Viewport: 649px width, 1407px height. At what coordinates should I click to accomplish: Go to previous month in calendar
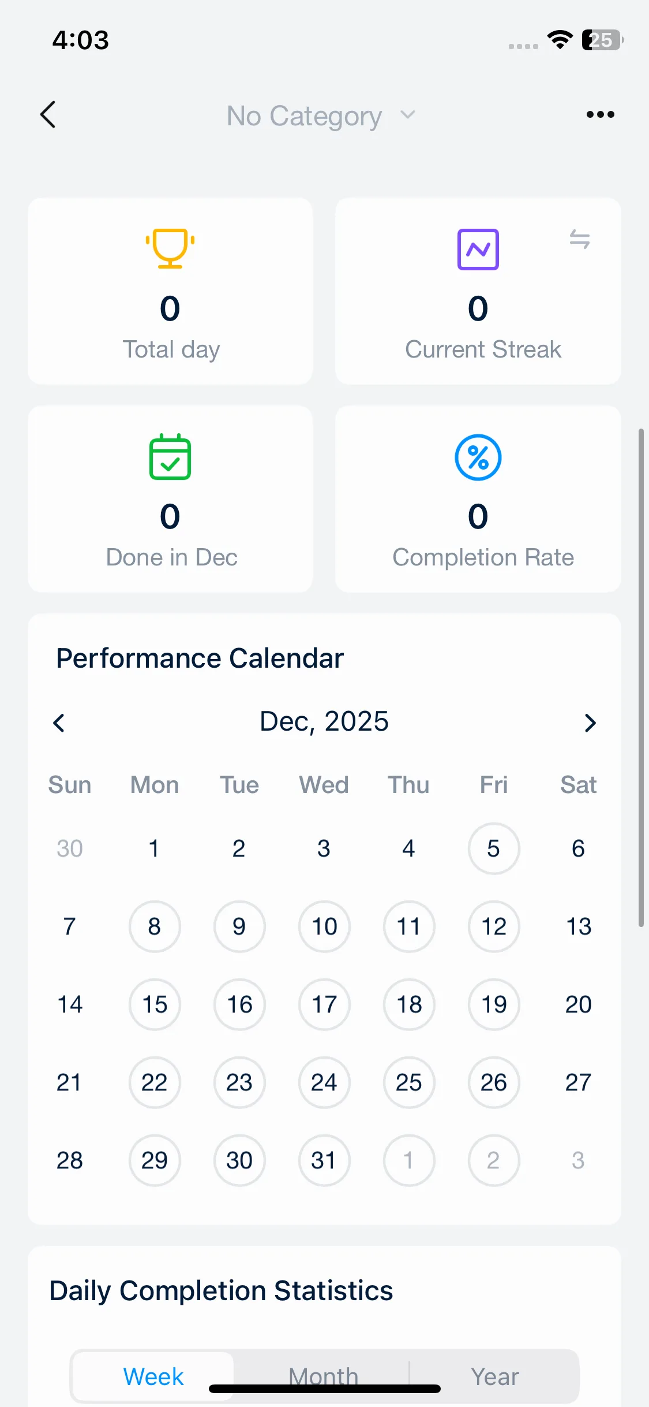[x=59, y=723]
